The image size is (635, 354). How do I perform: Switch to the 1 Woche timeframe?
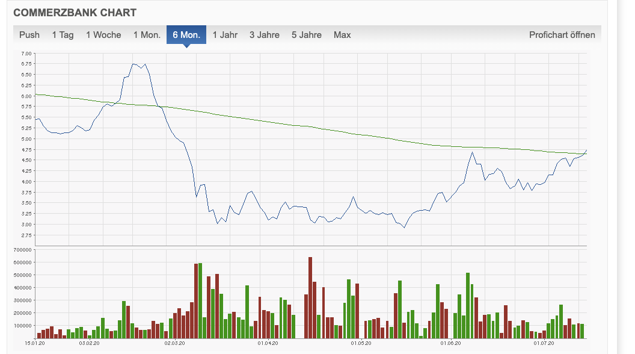(x=103, y=35)
